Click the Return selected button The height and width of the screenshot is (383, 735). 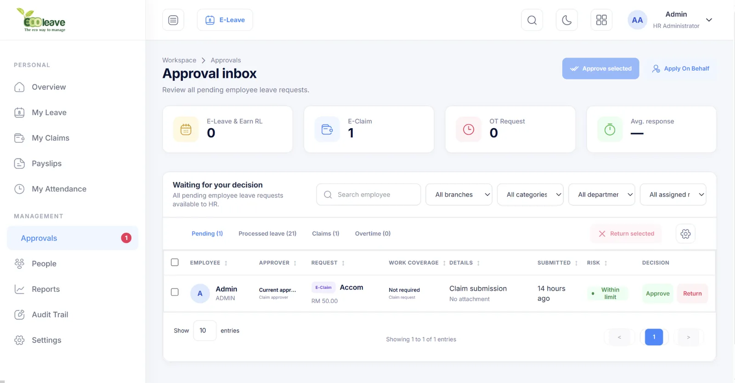626,234
